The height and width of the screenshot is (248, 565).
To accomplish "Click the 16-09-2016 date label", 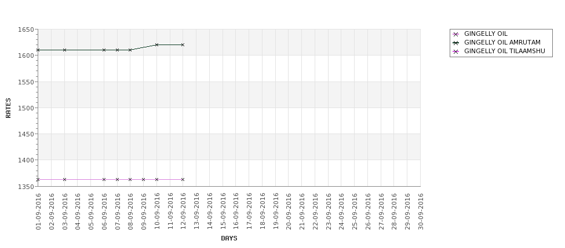I will coord(236,212).
